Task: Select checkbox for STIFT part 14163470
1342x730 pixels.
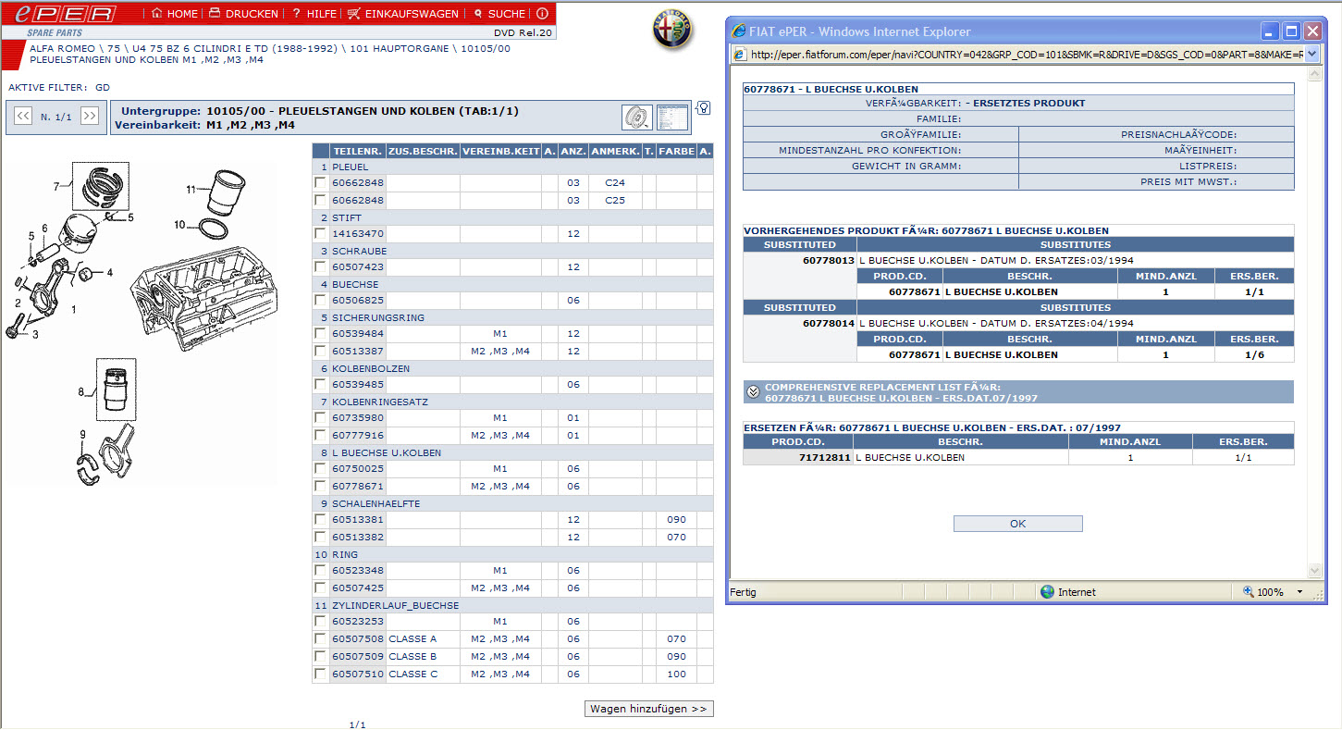Action: [321, 233]
